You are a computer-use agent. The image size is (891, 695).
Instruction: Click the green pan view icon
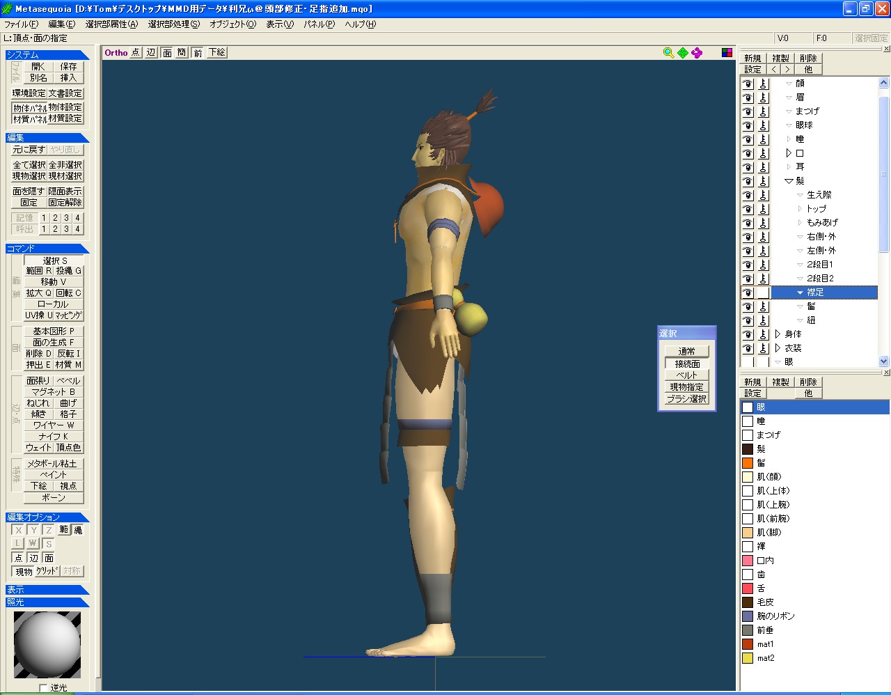[682, 53]
